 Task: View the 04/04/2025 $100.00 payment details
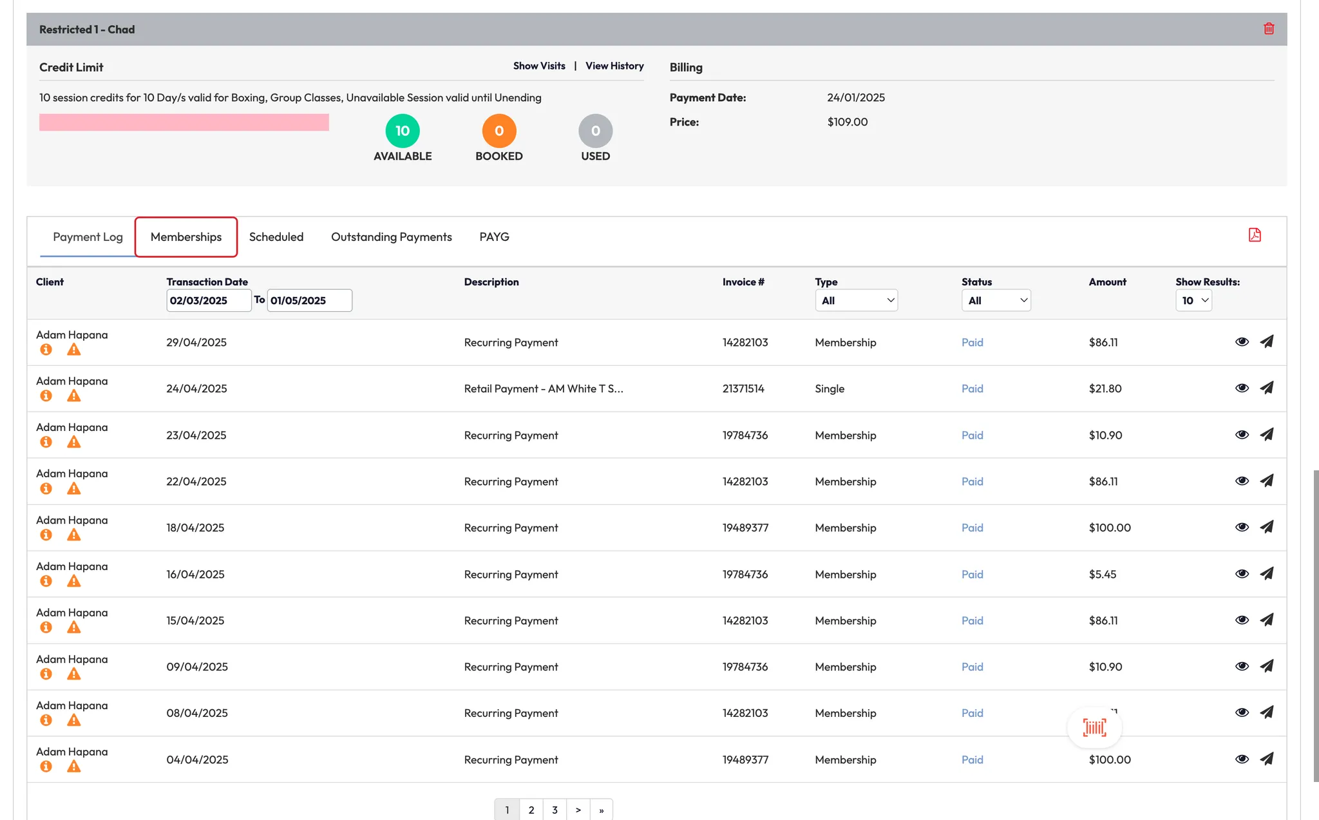pos(1242,759)
